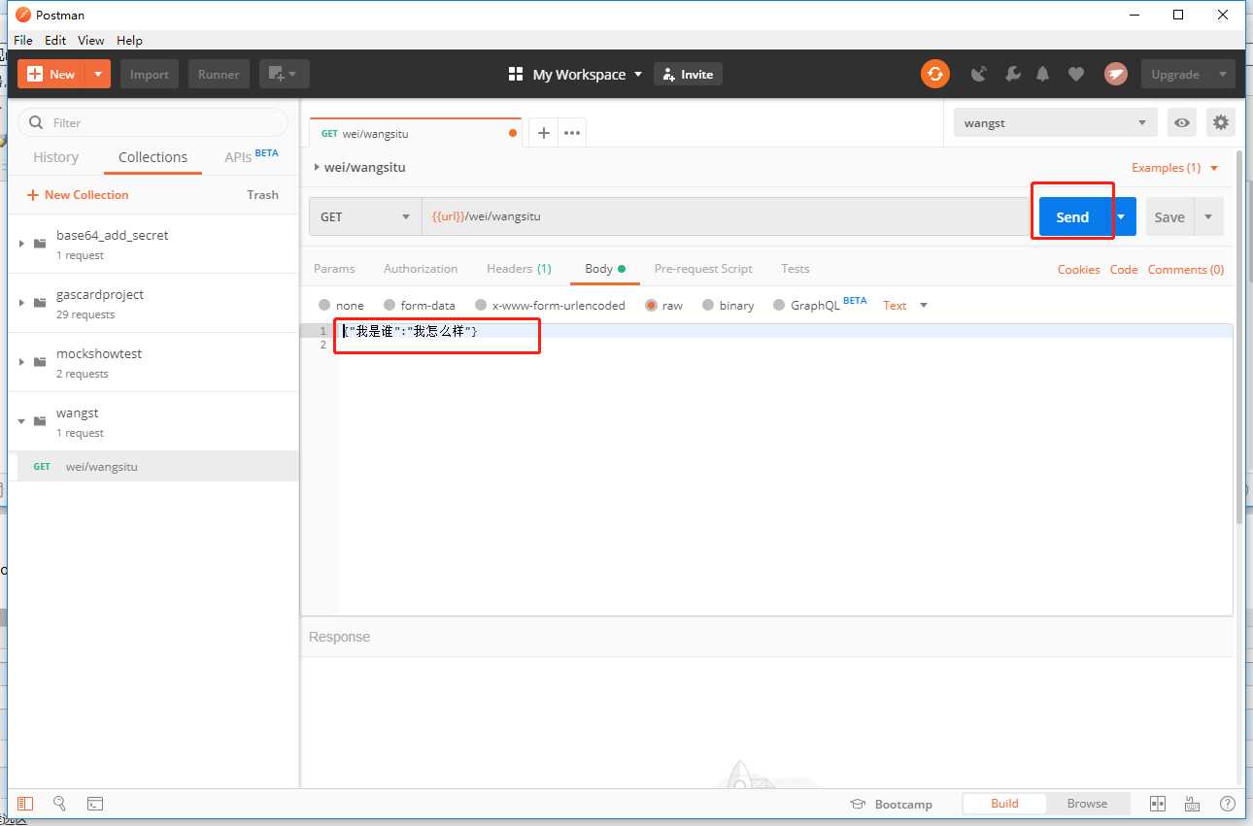The width and height of the screenshot is (1253, 826).
Task: Switch to the History tab
Action: [55, 157]
